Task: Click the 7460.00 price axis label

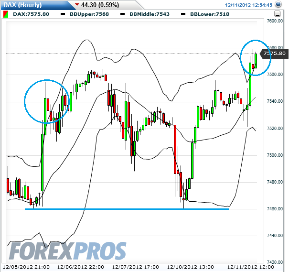Action: (x=275, y=209)
